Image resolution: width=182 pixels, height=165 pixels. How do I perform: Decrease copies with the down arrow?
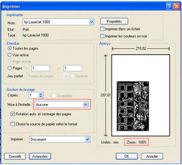tap(41, 97)
